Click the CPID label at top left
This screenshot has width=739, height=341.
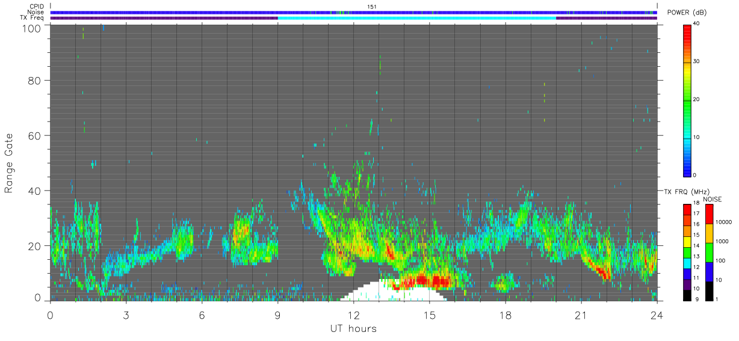pyautogui.click(x=37, y=7)
